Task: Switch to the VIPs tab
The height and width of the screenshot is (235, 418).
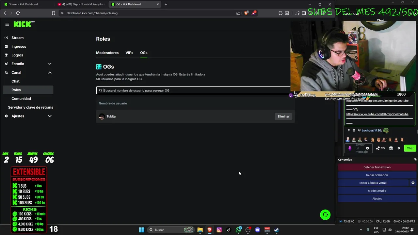Action: (x=129, y=53)
